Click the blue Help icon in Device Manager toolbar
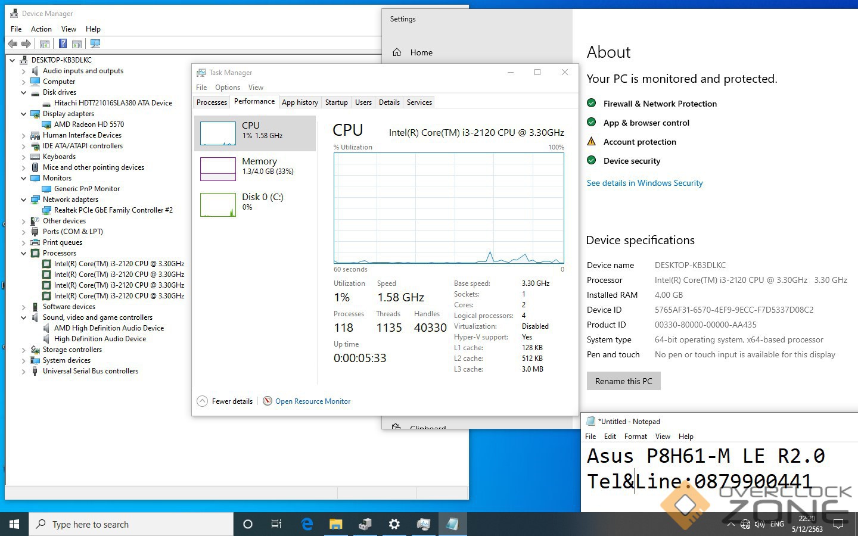Image resolution: width=858 pixels, height=536 pixels. (x=63, y=43)
